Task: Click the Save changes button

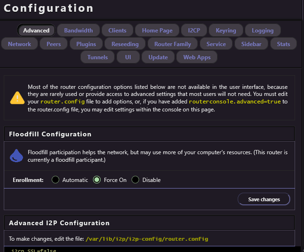Action: click(x=264, y=199)
